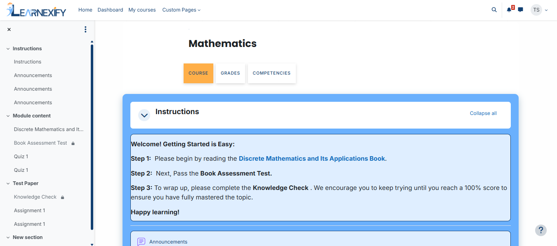The height and width of the screenshot is (246, 557).
Task: Close the course index sidebar
Action: point(9,29)
